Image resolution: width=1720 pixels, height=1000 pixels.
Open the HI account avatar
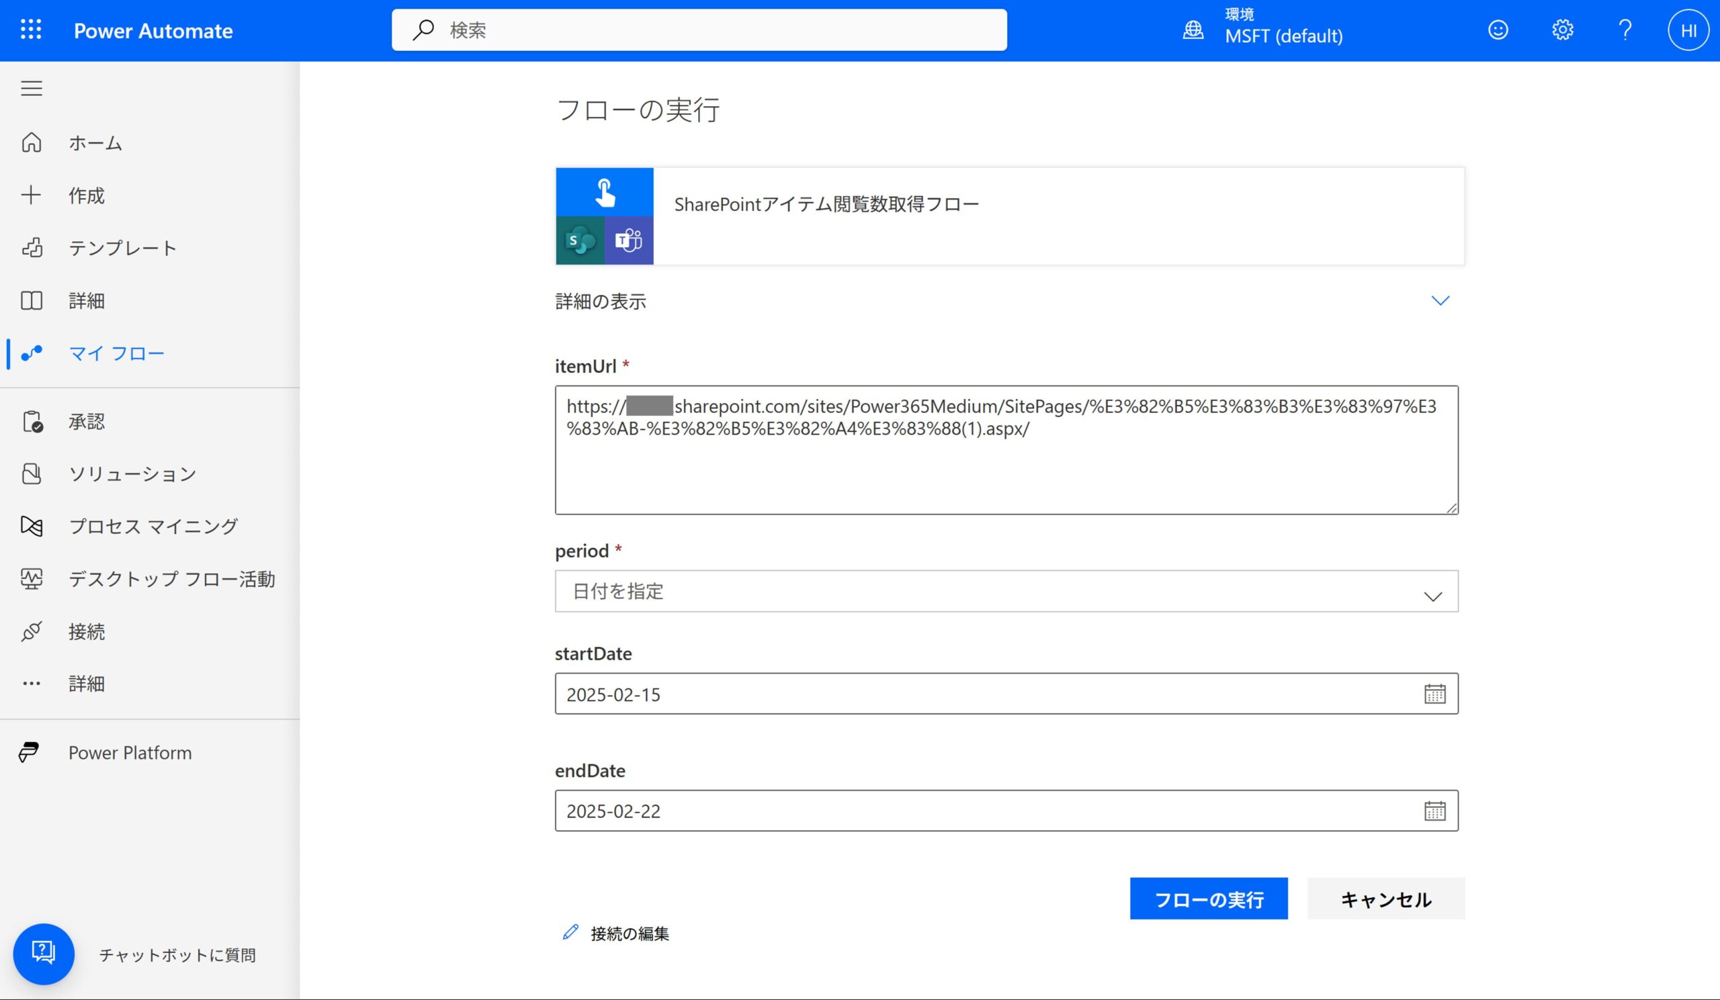click(x=1687, y=30)
